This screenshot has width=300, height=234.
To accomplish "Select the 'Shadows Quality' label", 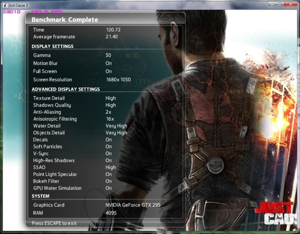I will point(52,105).
